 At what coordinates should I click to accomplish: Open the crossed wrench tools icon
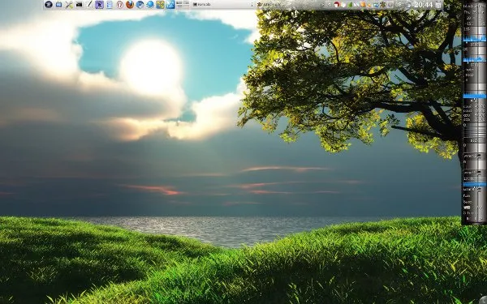coord(69,4)
